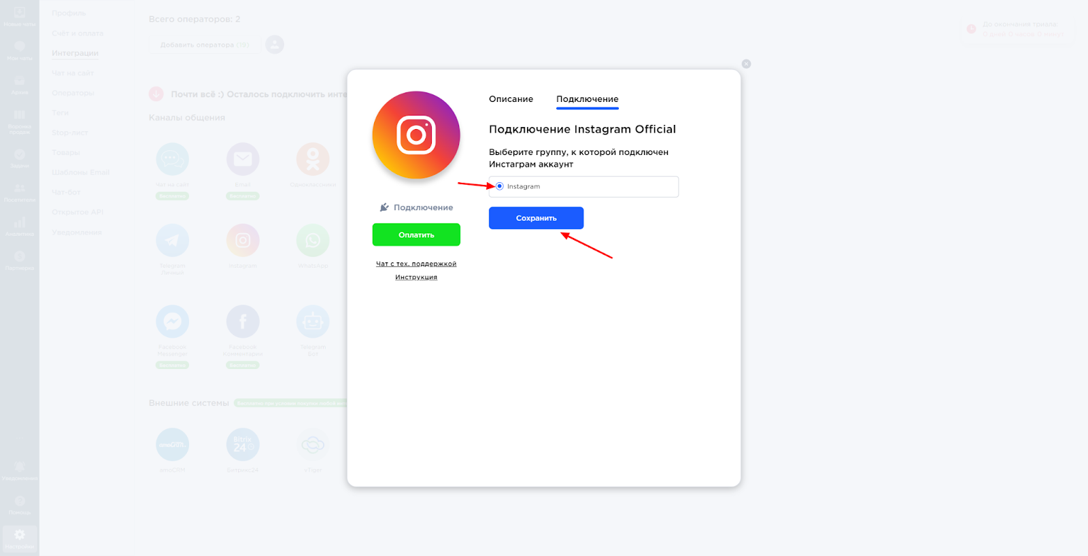Click the large Instagram logo in the dialog
The image size is (1088, 556).
[x=416, y=135]
